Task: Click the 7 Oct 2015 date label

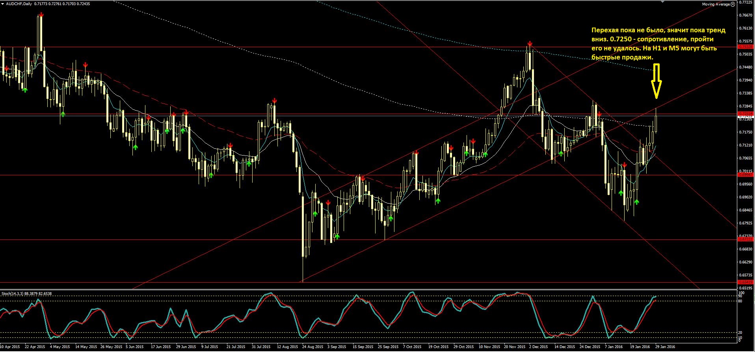Action: [x=413, y=347]
